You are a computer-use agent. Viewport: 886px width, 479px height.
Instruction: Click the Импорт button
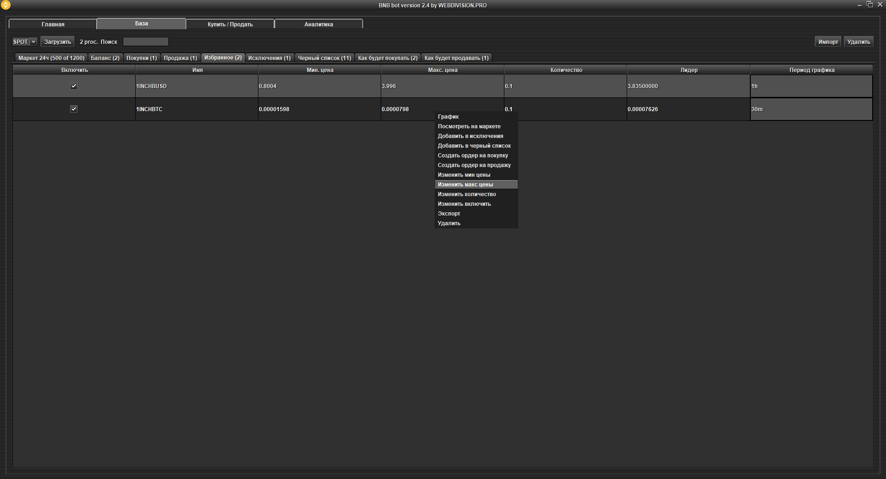[x=828, y=42]
